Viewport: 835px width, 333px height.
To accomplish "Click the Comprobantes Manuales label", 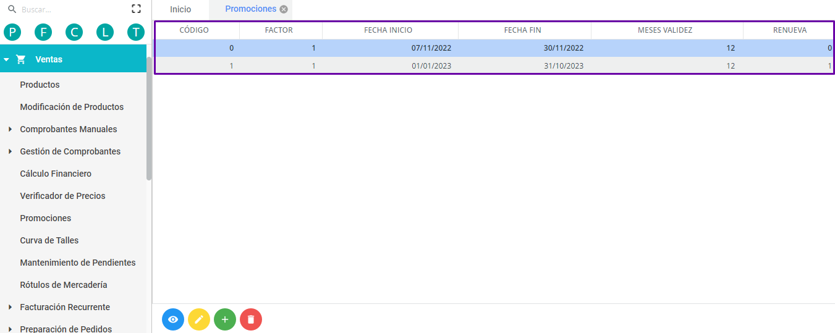I will [69, 129].
